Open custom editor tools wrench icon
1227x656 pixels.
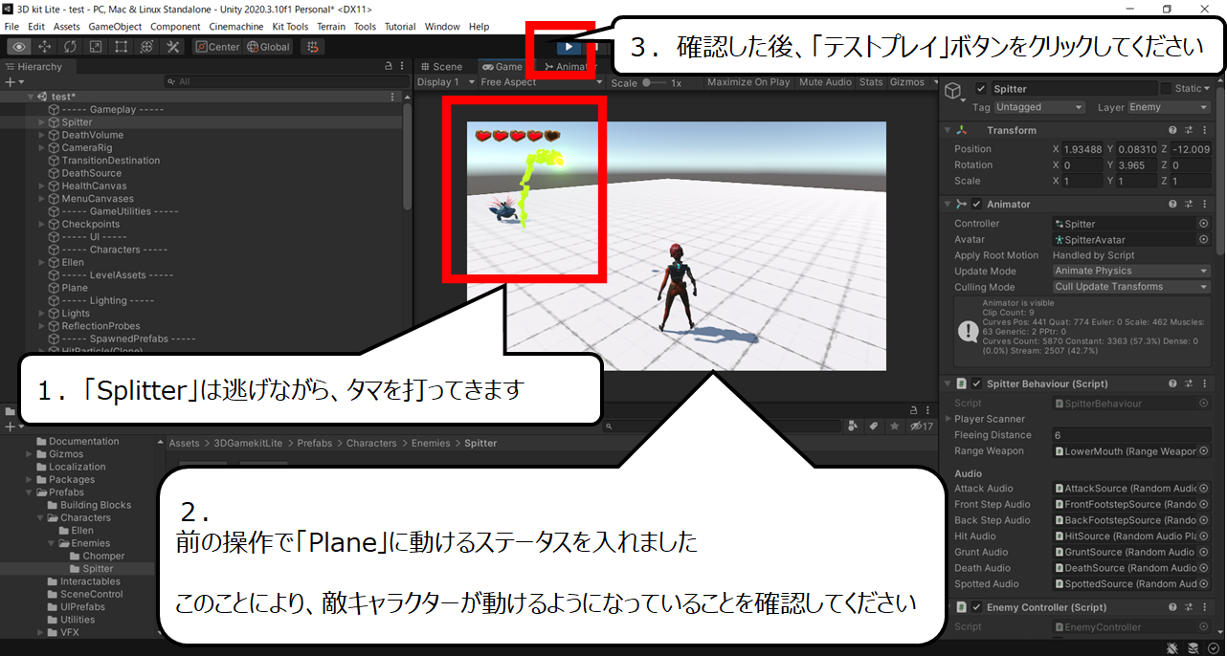(173, 47)
